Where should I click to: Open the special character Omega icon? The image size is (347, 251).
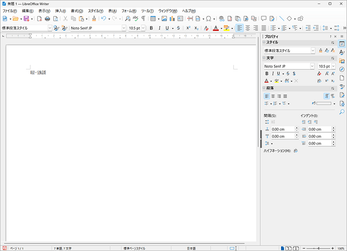point(208,19)
